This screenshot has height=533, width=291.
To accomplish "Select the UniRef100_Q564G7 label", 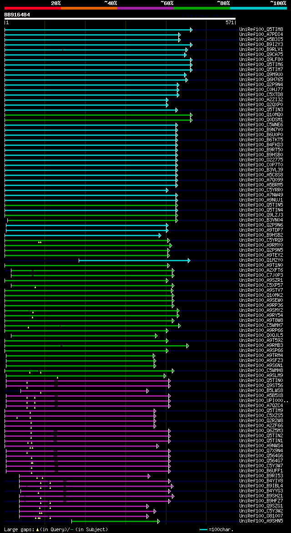I will point(261,461).
